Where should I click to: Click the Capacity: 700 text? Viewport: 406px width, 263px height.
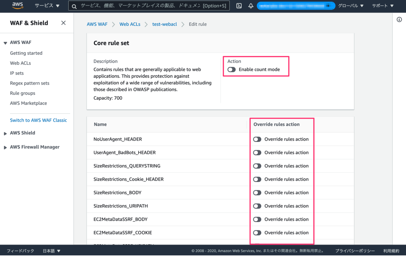point(108,98)
